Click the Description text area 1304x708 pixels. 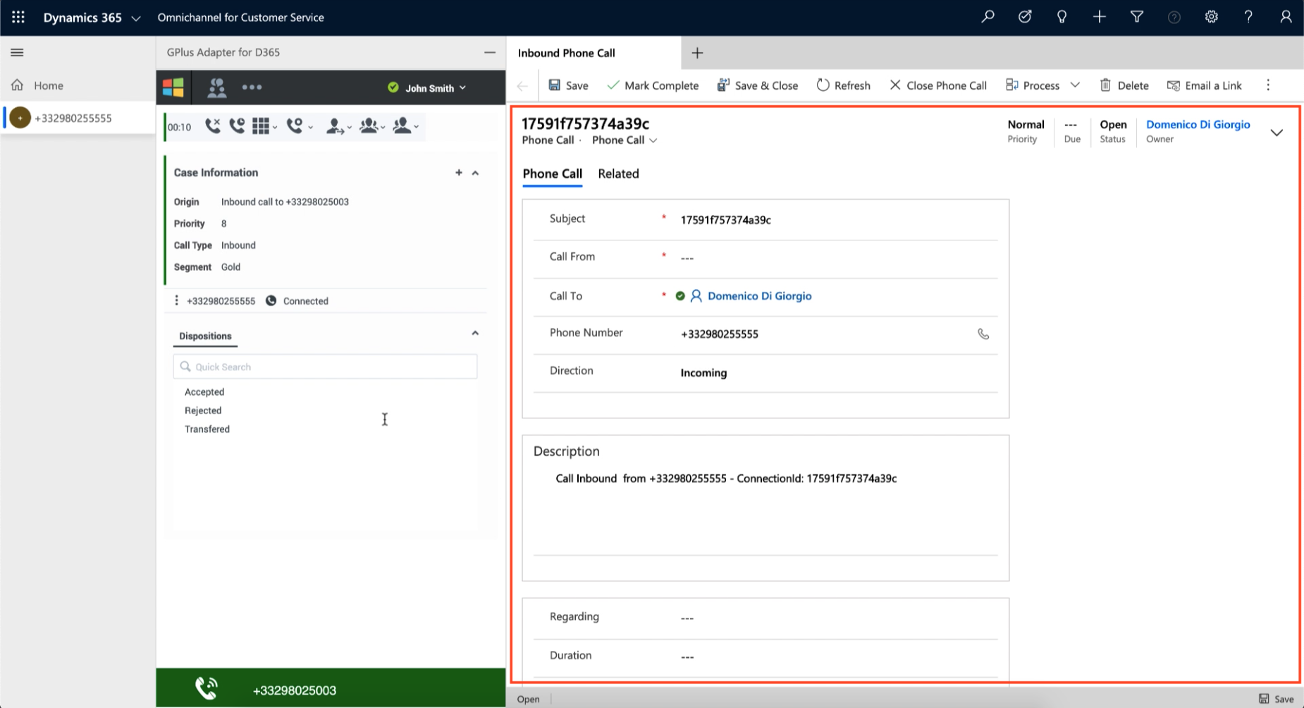765,511
